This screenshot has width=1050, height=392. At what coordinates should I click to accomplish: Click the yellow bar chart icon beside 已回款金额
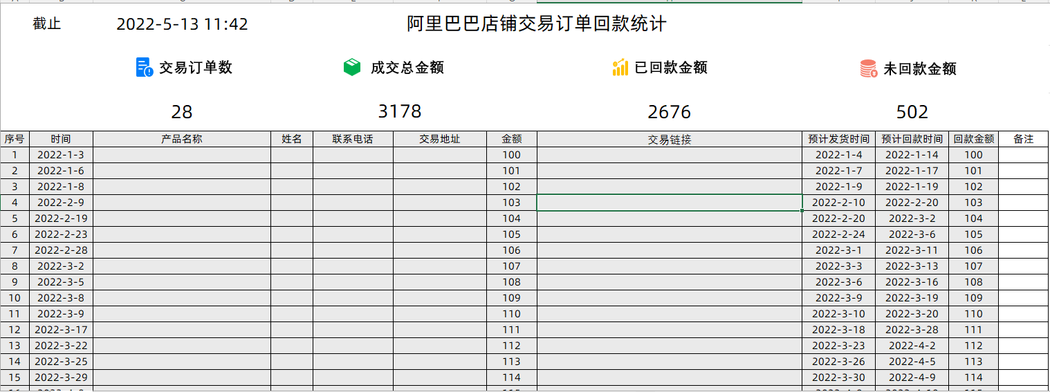click(620, 67)
